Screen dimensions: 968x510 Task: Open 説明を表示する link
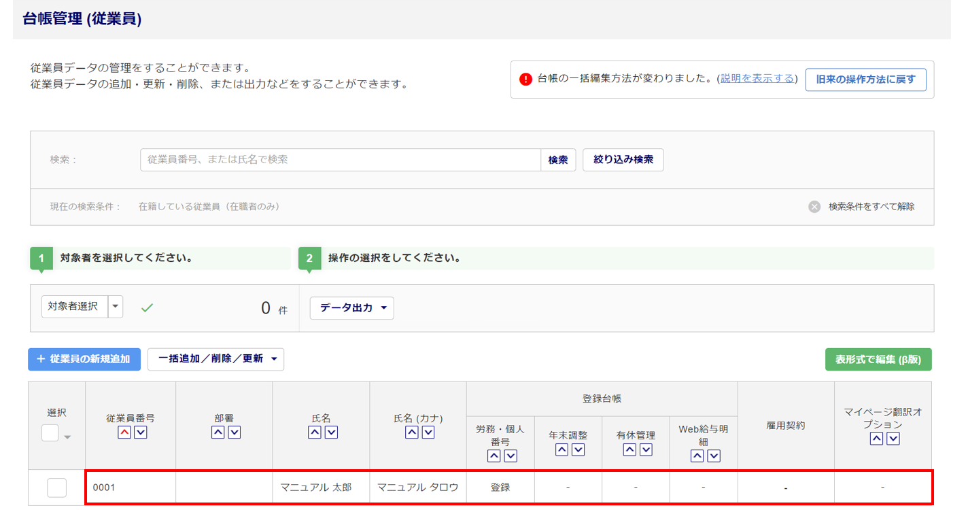757,79
